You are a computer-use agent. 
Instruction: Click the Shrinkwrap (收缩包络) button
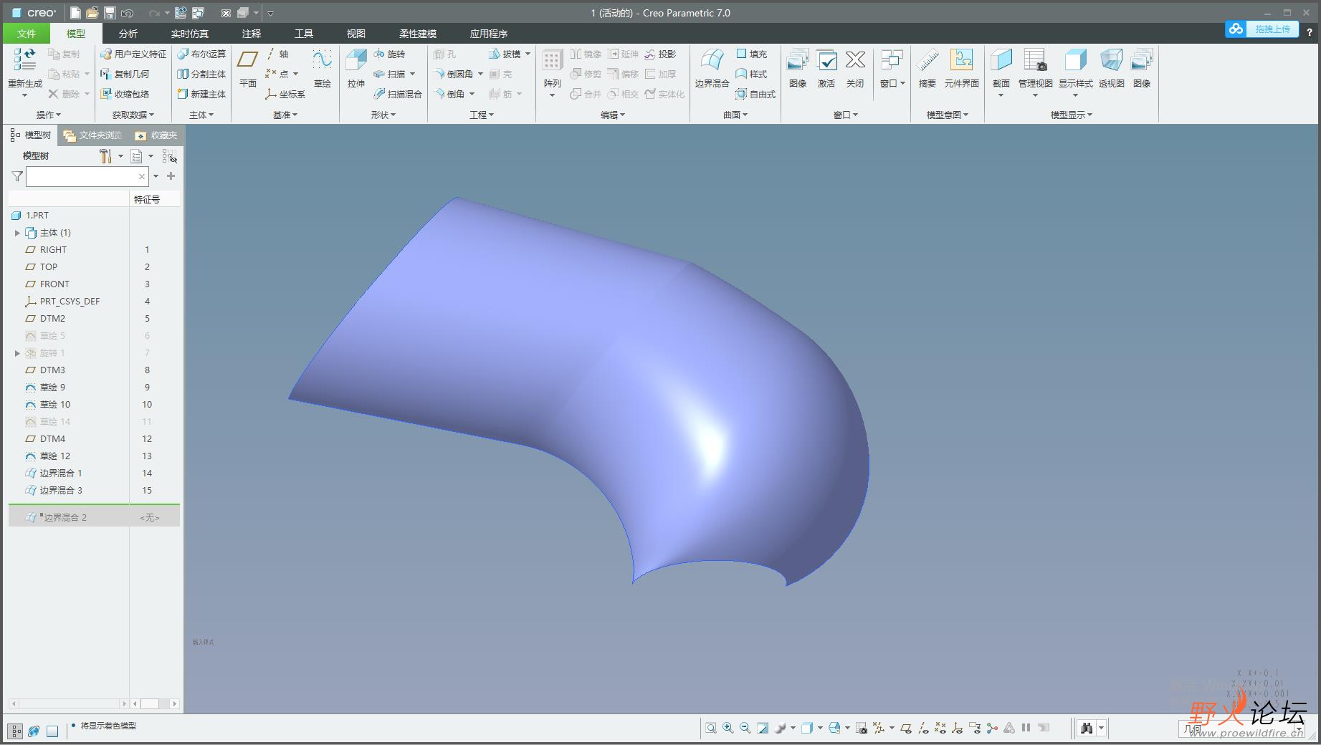point(125,94)
